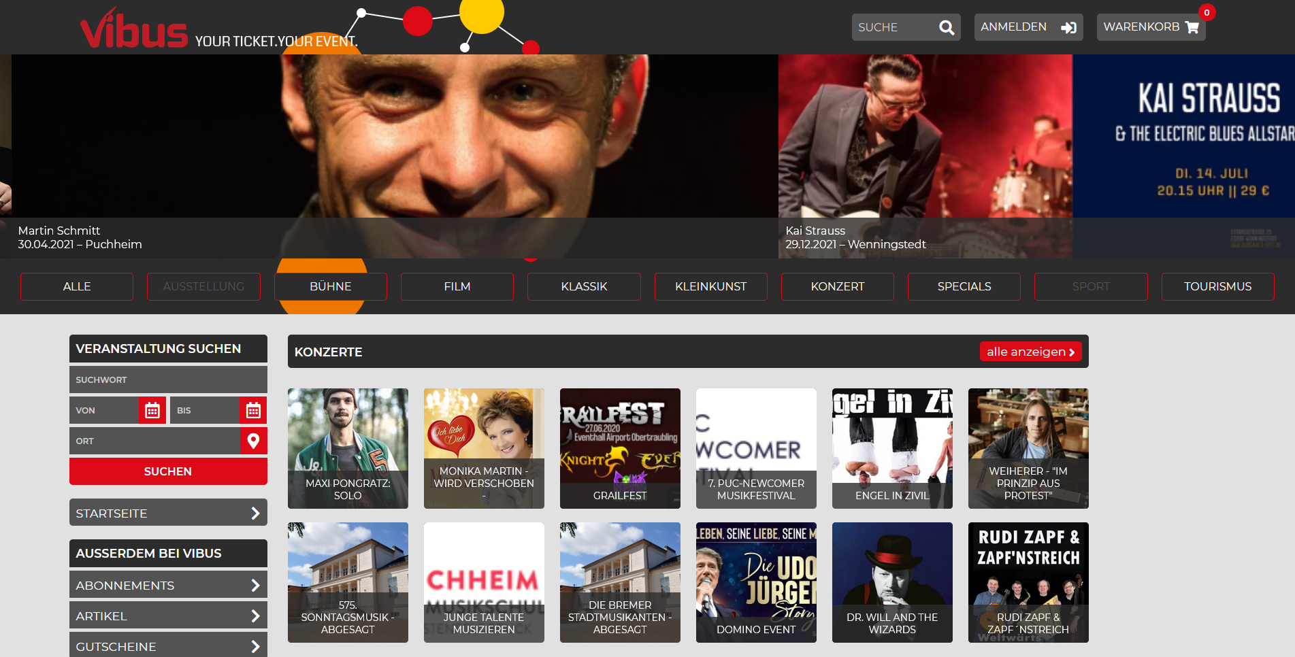Screen dimensions: 1295x657
Task: Open the Maxi Pongratz: Solo event
Action: (x=348, y=448)
